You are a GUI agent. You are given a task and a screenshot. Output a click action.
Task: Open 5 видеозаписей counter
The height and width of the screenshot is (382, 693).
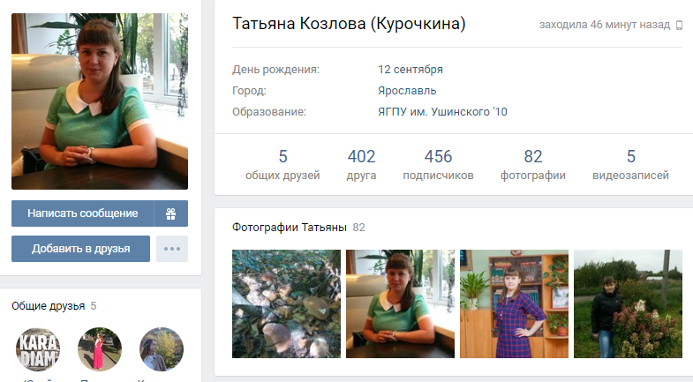tap(630, 165)
